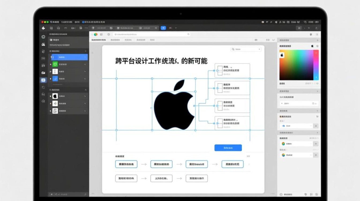Click the blue highlighted button in top toolbar
Viewport: 360px width, 201px height.
pos(163,28)
